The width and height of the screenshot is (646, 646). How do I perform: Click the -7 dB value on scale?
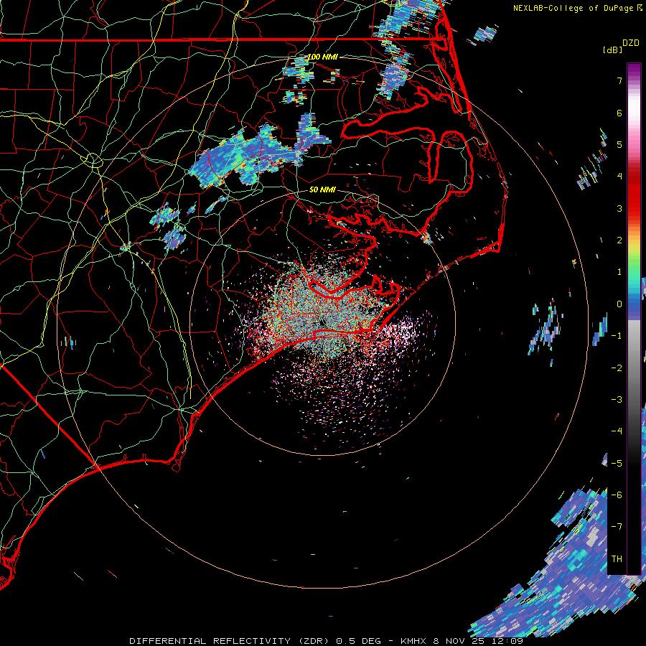[617, 527]
